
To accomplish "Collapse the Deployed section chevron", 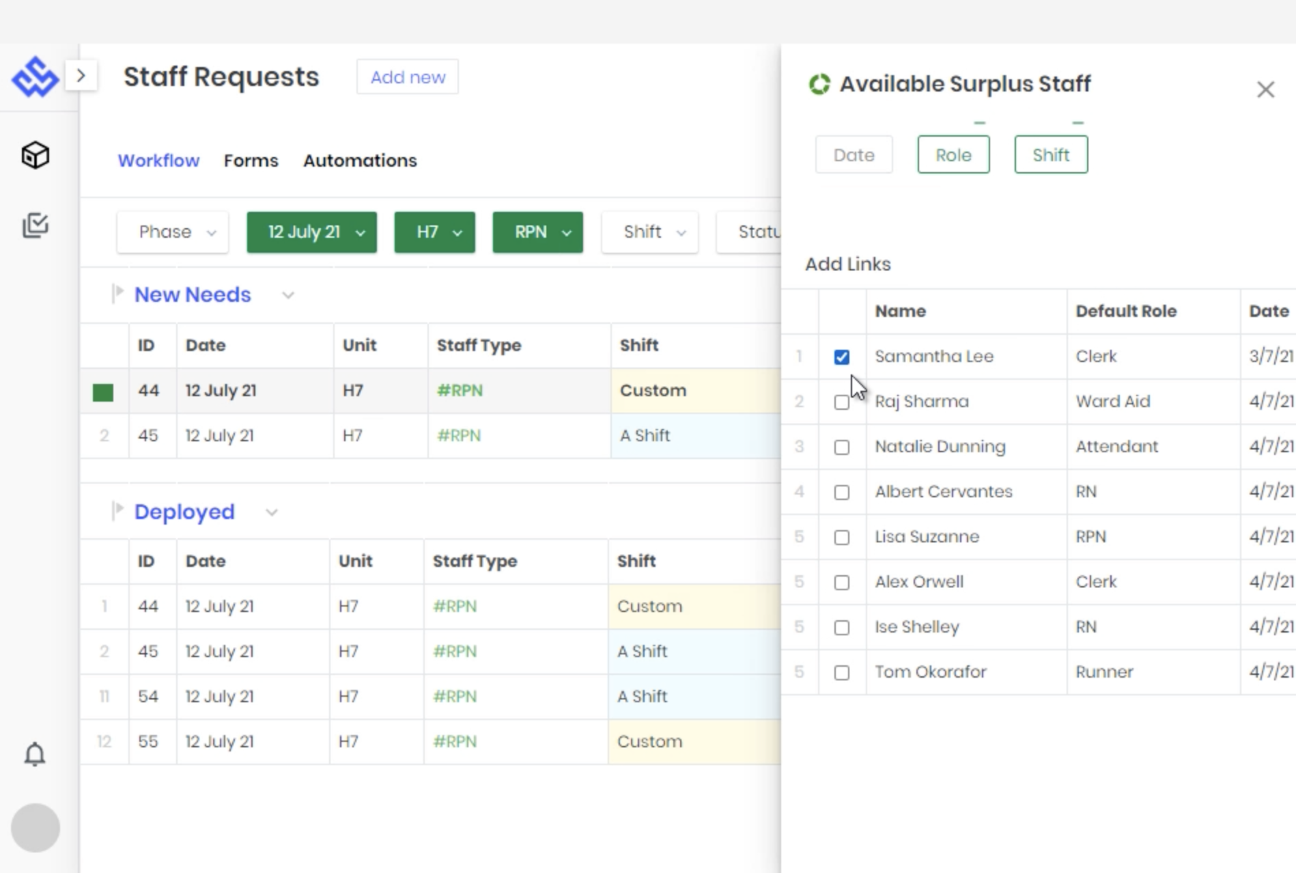I will pyautogui.click(x=272, y=512).
